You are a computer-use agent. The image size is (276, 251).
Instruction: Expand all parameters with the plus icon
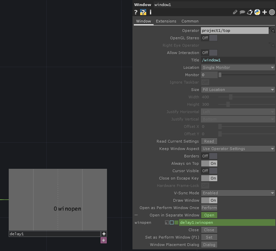click(264, 12)
